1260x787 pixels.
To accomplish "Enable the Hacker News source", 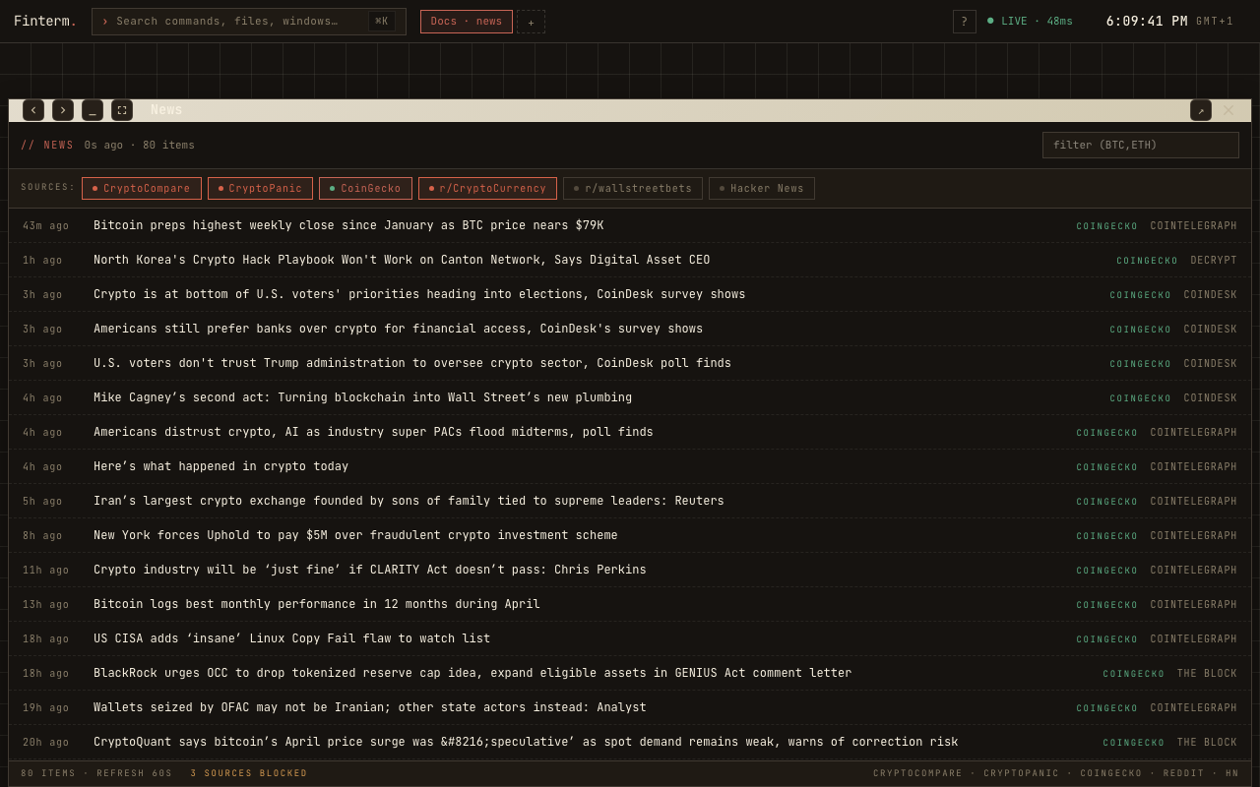I will 762,189.
